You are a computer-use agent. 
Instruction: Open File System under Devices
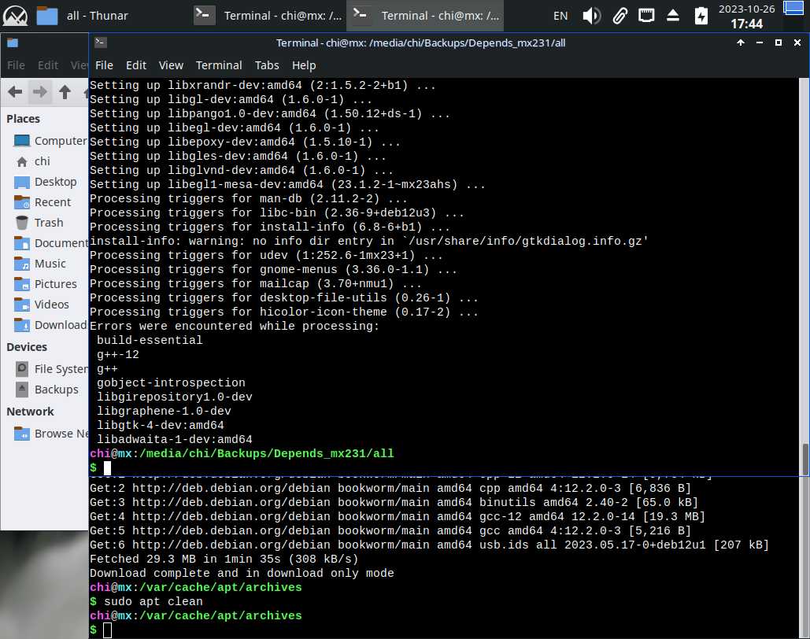[x=50, y=369]
